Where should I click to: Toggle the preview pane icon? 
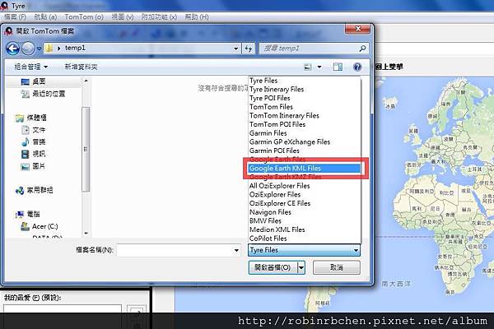click(x=338, y=67)
